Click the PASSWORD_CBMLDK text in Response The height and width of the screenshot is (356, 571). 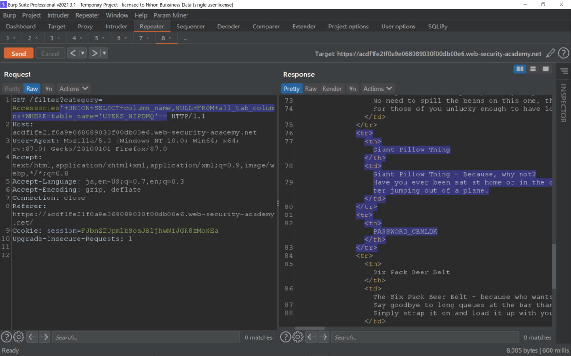click(x=405, y=231)
